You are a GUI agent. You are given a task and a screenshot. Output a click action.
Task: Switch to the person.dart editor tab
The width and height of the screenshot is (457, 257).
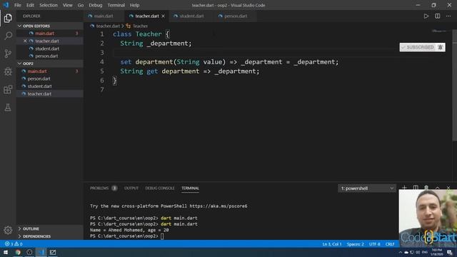[x=236, y=16]
